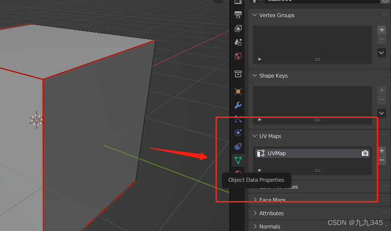Click Vertex Groups list resize grip
This screenshot has width=391, height=231.
click(318, 59)
